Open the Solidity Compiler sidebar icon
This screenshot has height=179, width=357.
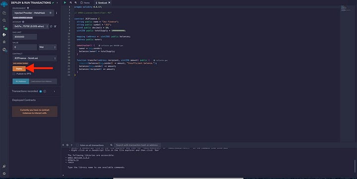click(4, 28)
